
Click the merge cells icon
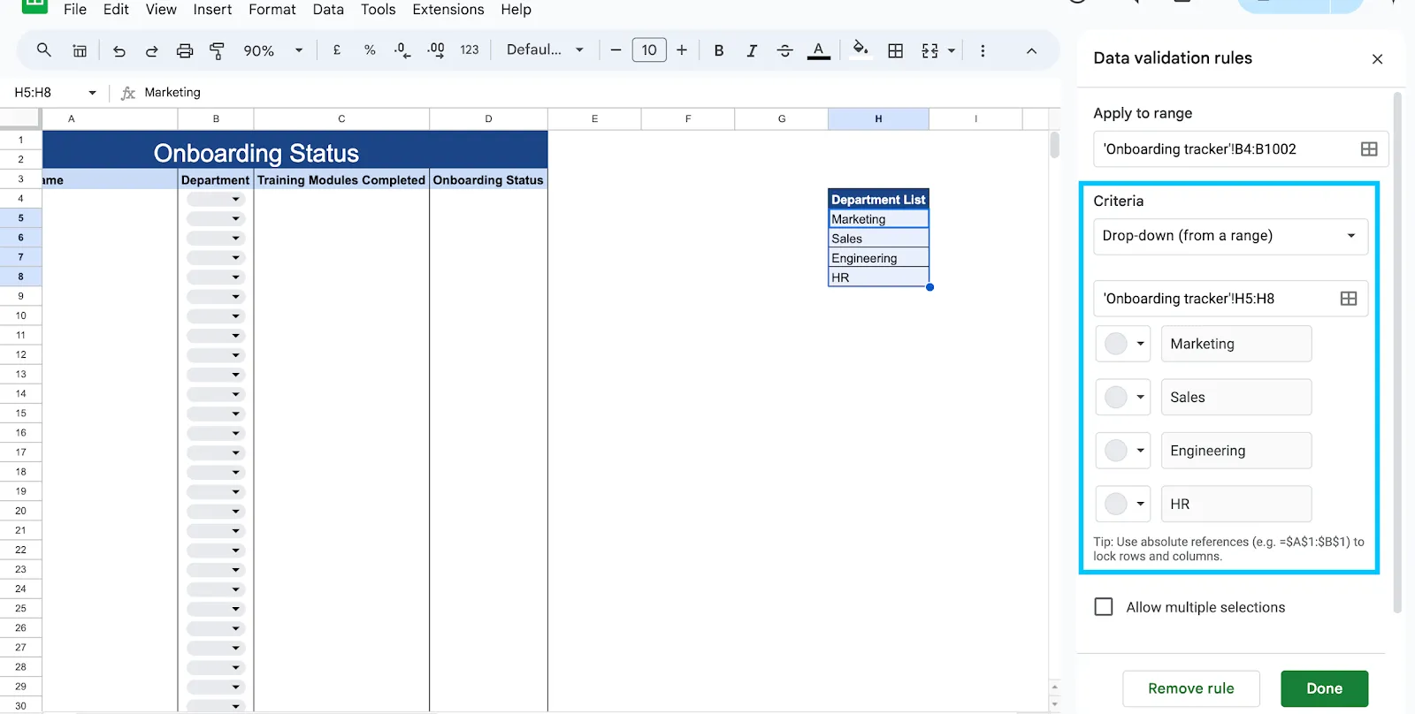click(x=929, y=51)
